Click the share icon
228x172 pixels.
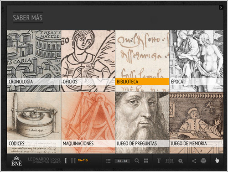(194, 161)
